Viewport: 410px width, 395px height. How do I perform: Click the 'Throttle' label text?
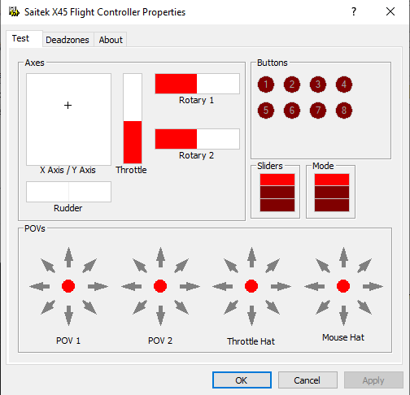tap(131, 170)
